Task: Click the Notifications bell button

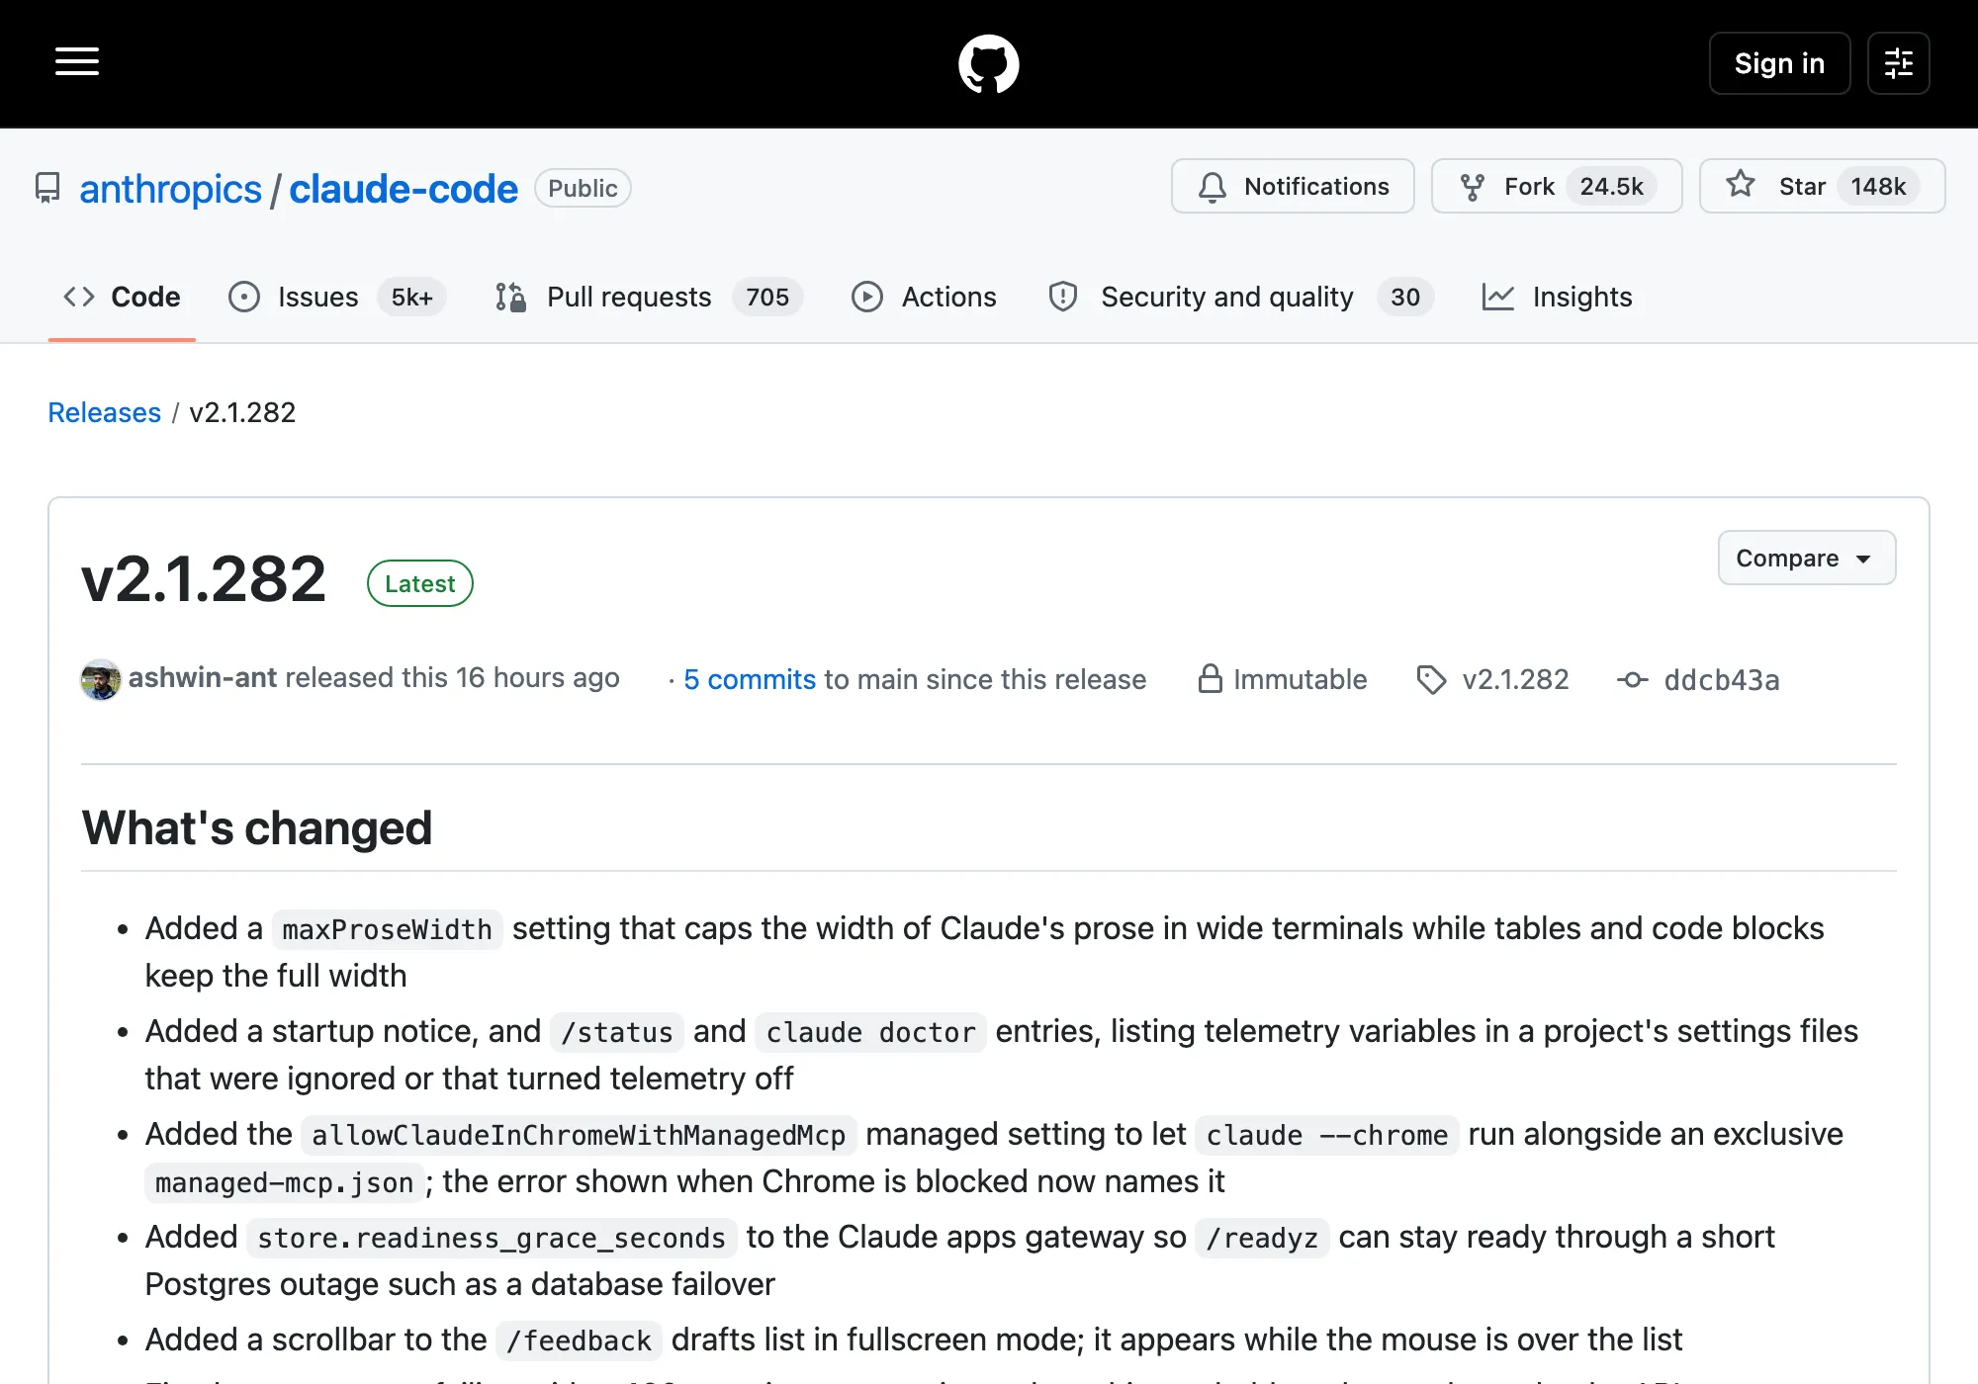Action: tap(1293, 186)
